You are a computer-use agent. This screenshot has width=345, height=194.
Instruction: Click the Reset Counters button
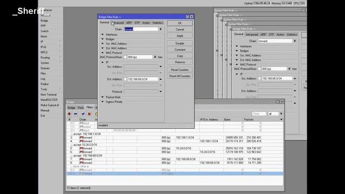180,70
